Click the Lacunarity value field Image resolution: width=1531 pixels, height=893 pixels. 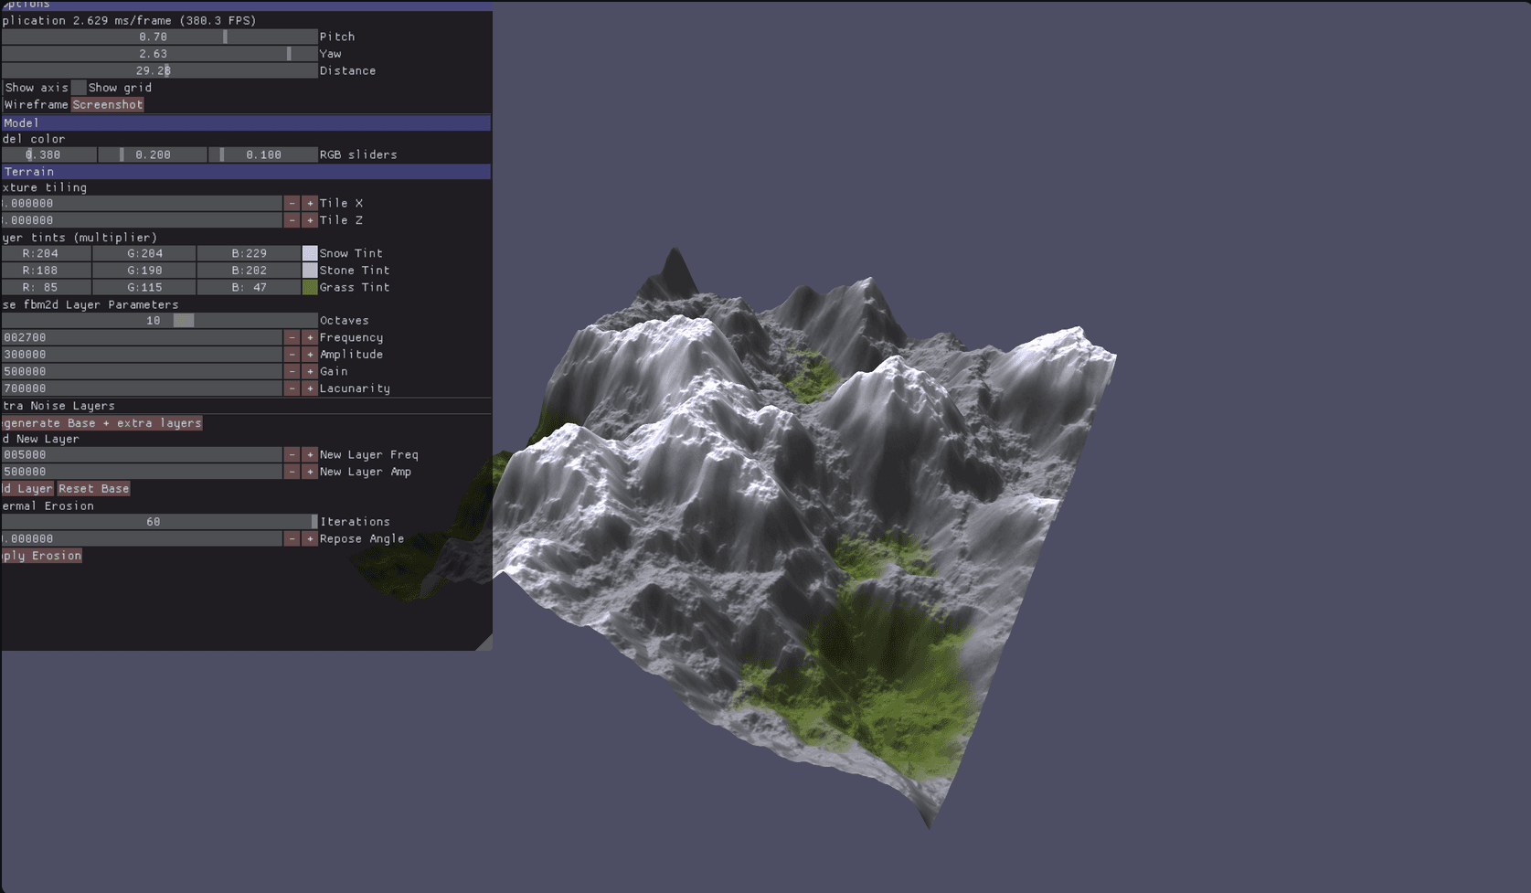[x=142, y=388]
